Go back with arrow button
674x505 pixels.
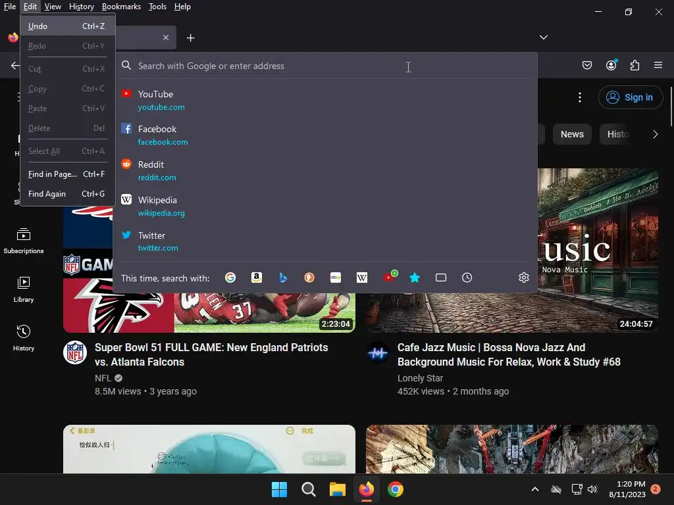tap(15, 65)
